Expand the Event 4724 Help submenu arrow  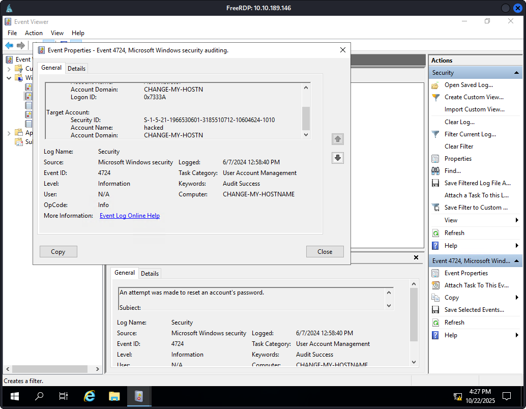point(517,335)
